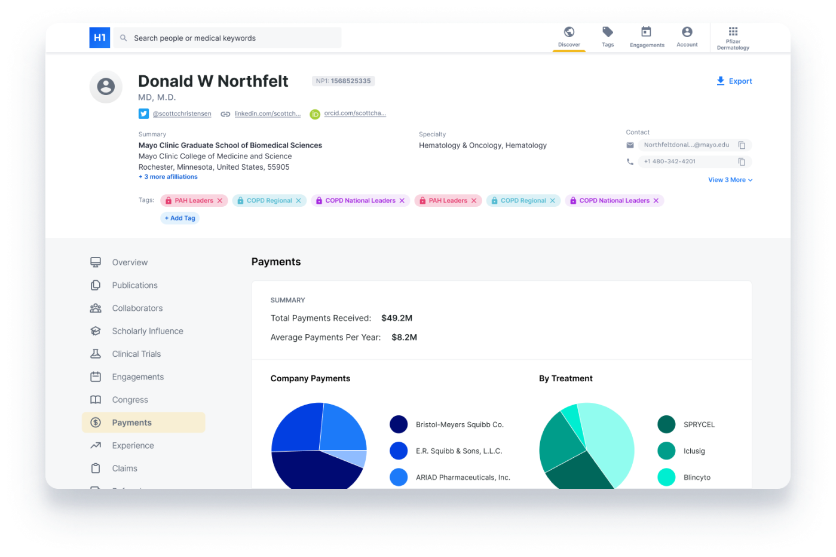836x557 pixels.
Task: Select the Payments dollar icon
Action: coord(96,423)
